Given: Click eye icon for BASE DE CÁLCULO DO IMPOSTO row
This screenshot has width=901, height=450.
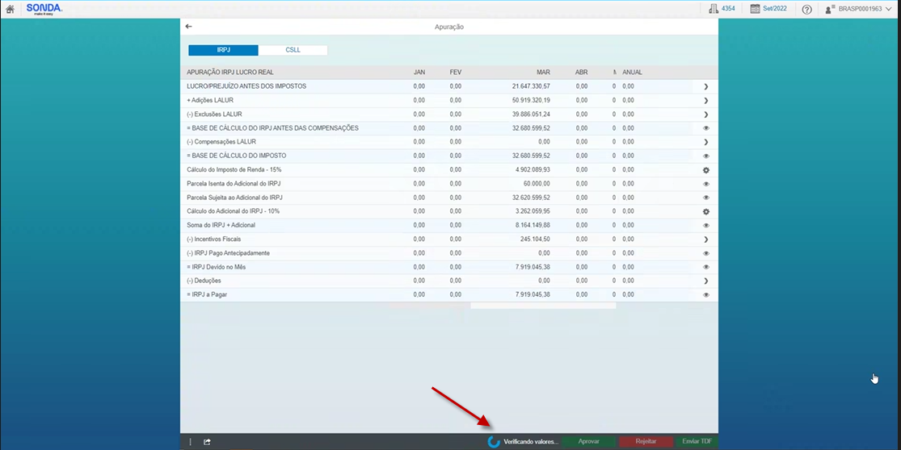Looking at the screenshot, I should (x=705, y=156).
